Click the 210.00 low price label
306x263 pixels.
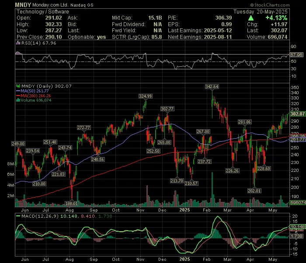click(x=39, y=184)
